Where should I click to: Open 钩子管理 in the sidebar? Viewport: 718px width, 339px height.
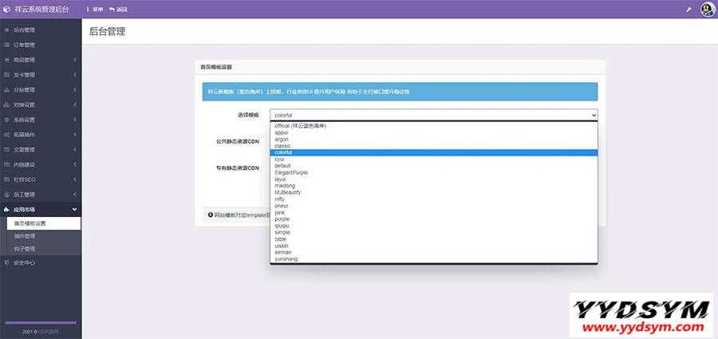click(25, 248)
